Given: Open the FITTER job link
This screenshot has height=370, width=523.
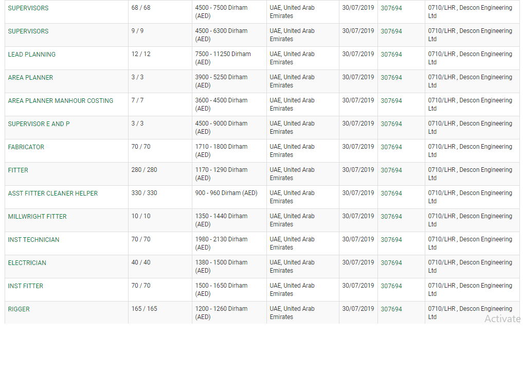Looking at the screenshot, I should (x=18, y=170).
